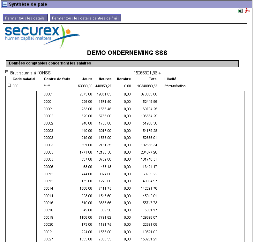Select cost center 00021
This screenshot has height=242, width=254.
48,232
